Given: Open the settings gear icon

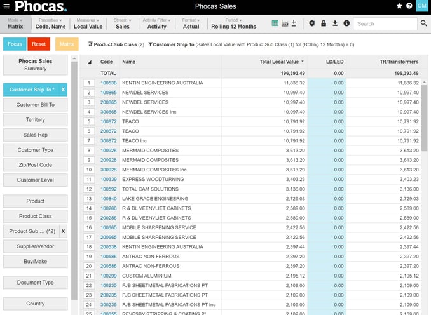Looking at the screenshot, I should (x=311, y=23).
